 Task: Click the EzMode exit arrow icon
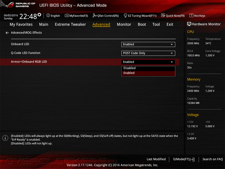192,159
